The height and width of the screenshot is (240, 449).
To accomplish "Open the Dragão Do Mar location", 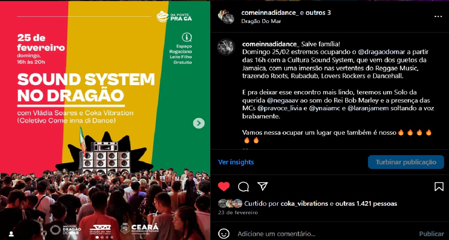I will coord(261,21).
